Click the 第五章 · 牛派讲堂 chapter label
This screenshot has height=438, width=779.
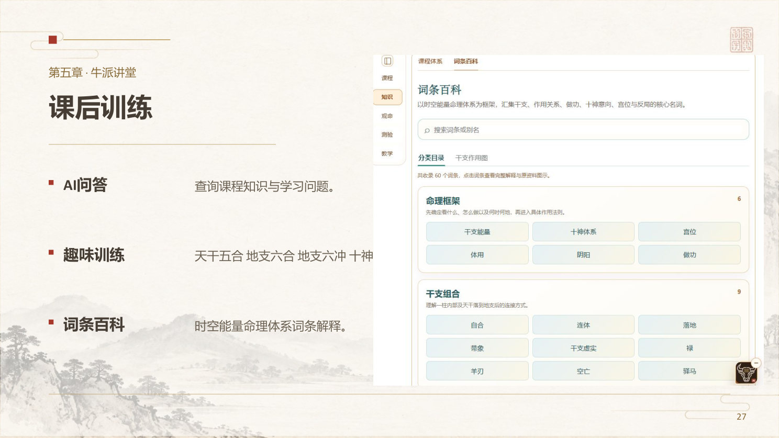tap(92, 73)
